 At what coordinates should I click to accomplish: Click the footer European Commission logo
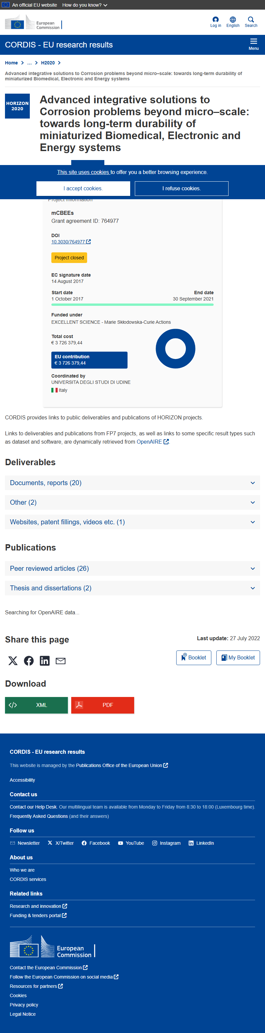click(x=52, y=946)
